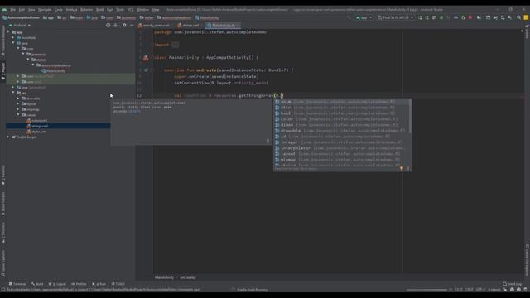Choose 'attr' in the completion list
This screenshot has height=298, width=530.
(341, 108)
